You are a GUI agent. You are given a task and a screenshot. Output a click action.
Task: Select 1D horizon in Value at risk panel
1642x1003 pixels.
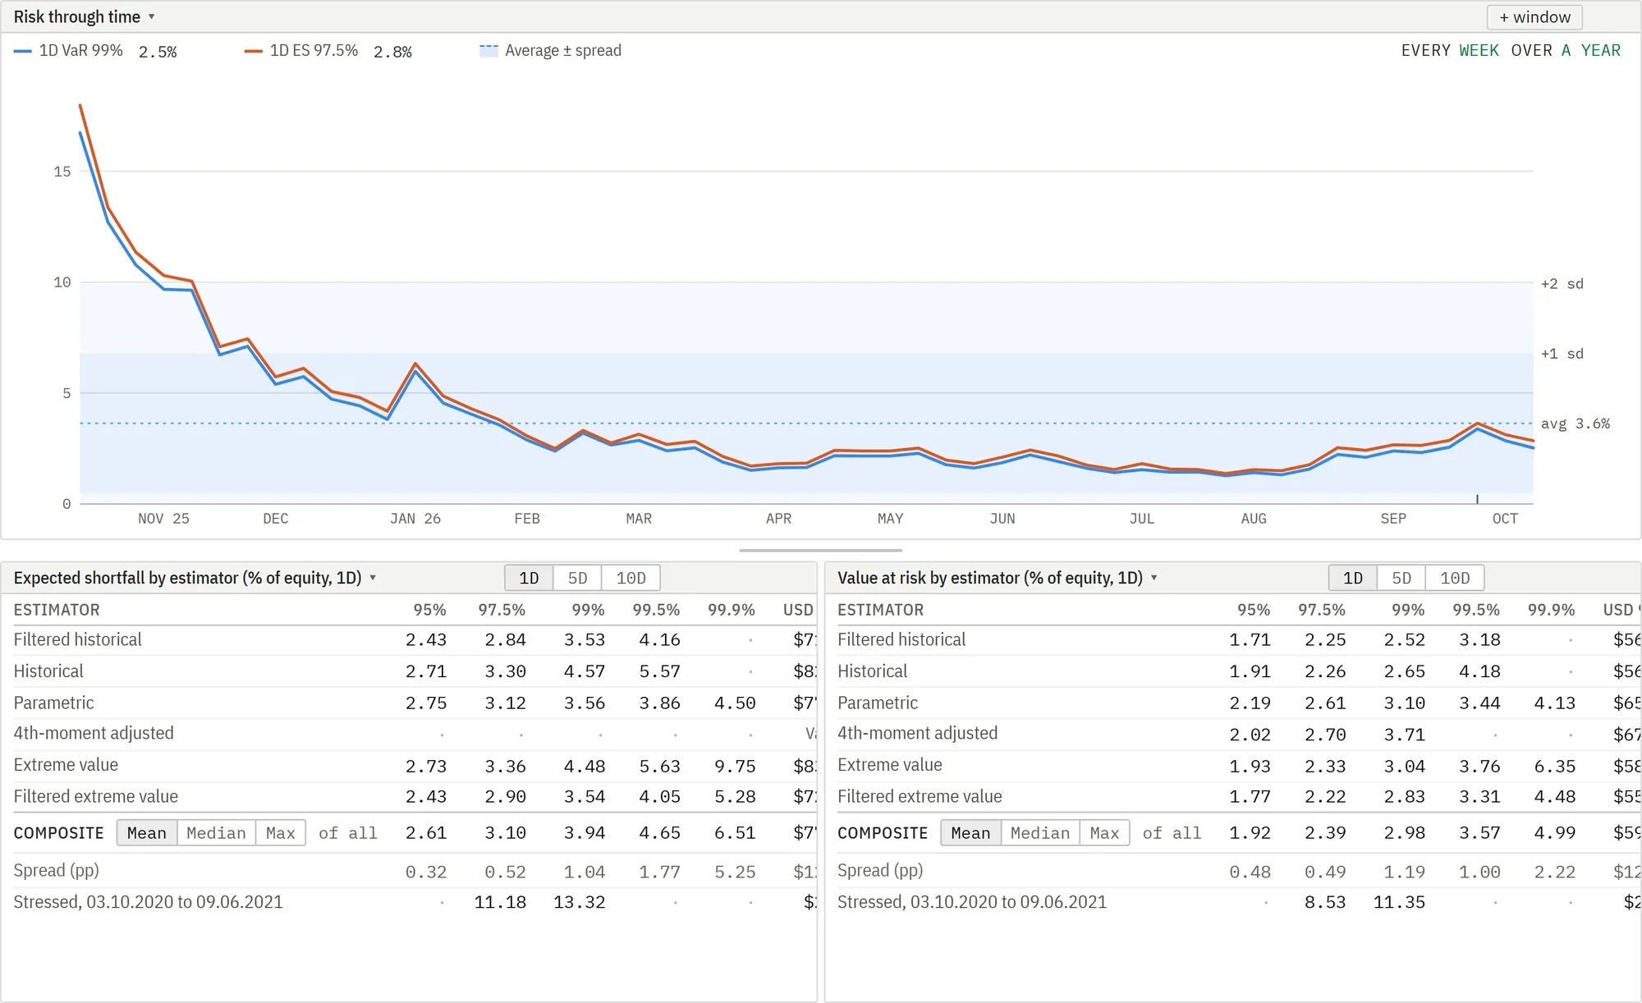[1352, 578]
